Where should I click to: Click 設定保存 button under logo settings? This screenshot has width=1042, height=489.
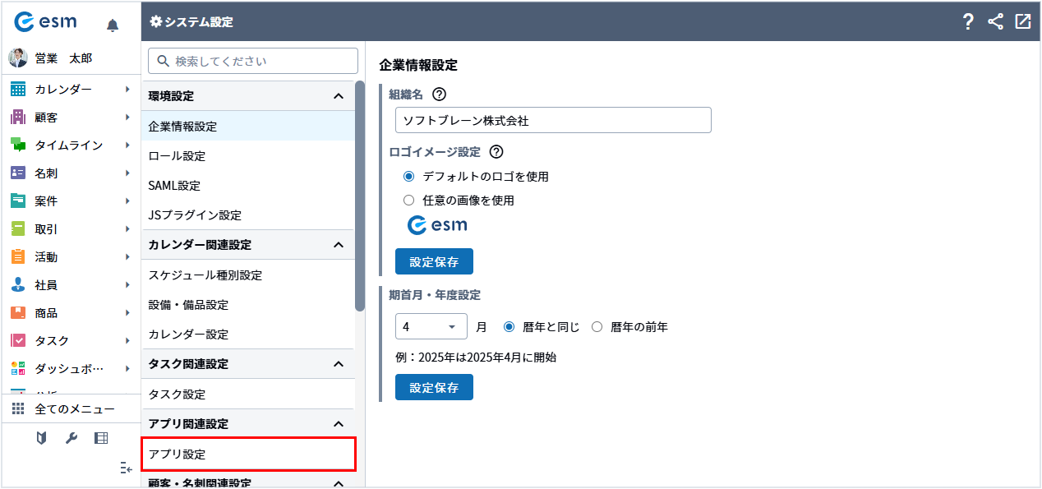[x=434, y=262]
